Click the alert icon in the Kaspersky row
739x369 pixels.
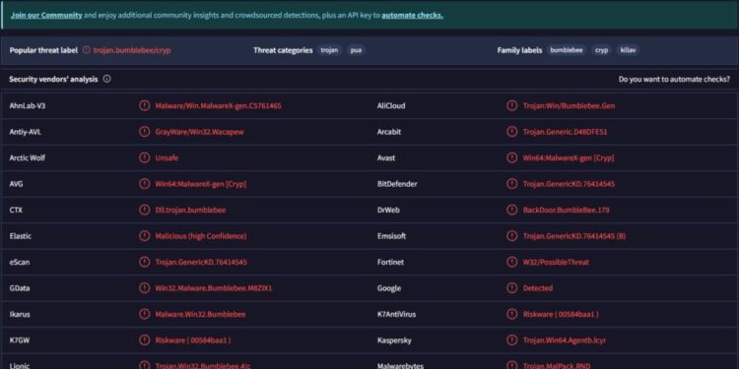511,339
